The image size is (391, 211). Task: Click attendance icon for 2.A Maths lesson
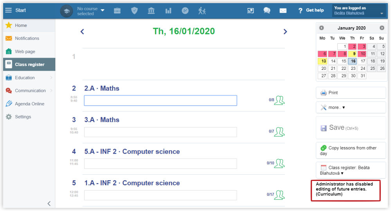coord(279,100)
